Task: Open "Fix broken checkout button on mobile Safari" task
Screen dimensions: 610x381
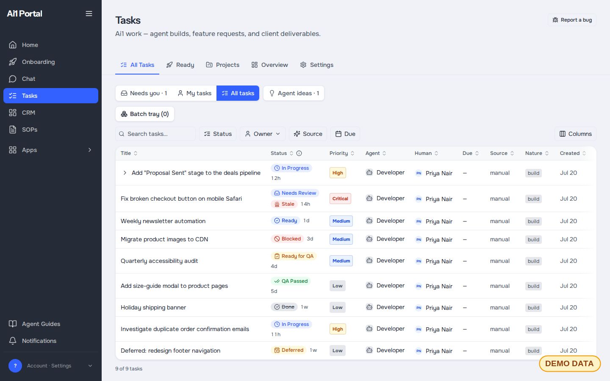Action: 181,199
